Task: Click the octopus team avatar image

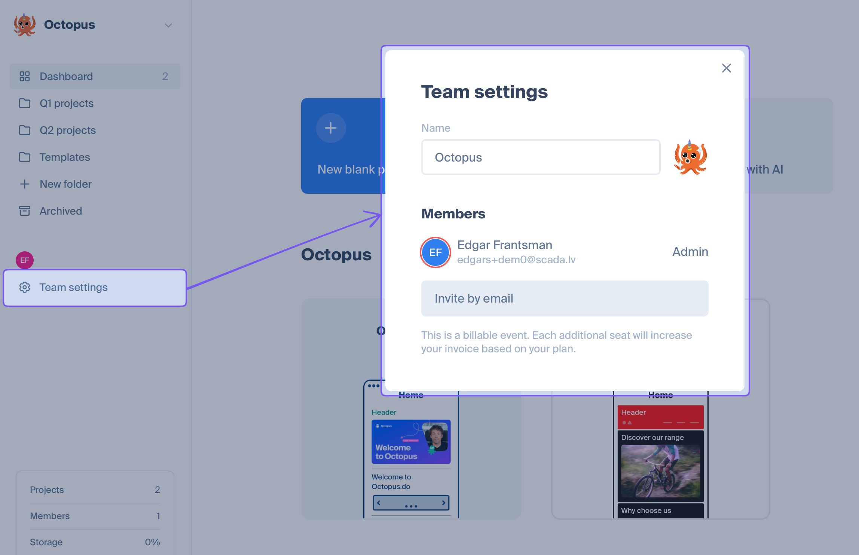Action: 690,157
